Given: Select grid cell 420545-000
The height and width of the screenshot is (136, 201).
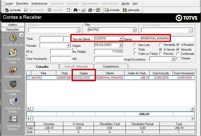Looking at the screenshot, I should (65, 77).
